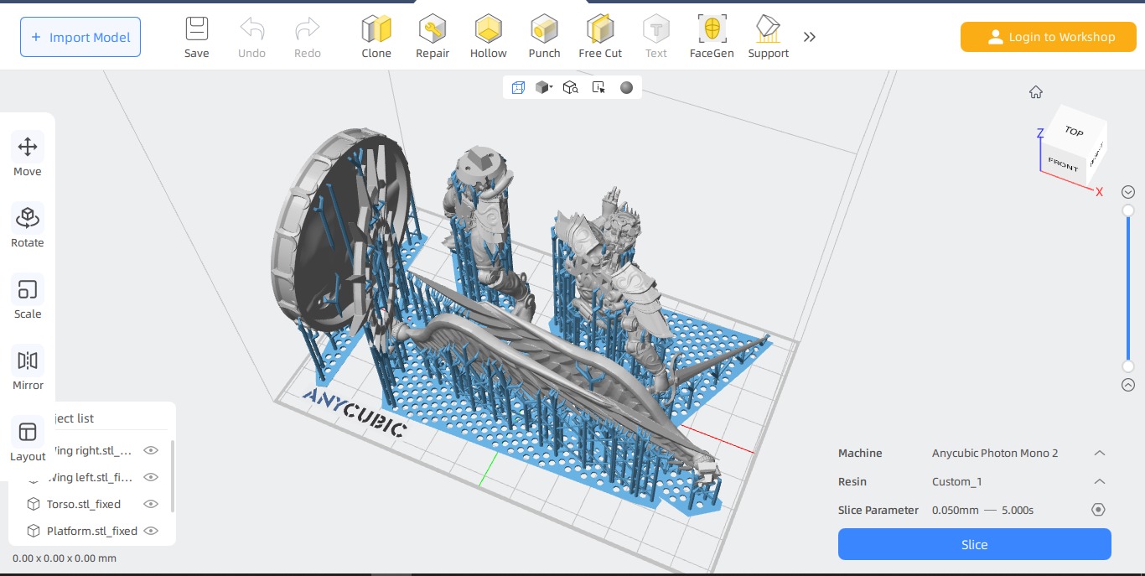Select Wing right.stl in object list
Image resolution: width=1145 pixels, height=576 pixels.
click(x=91, y=450)
